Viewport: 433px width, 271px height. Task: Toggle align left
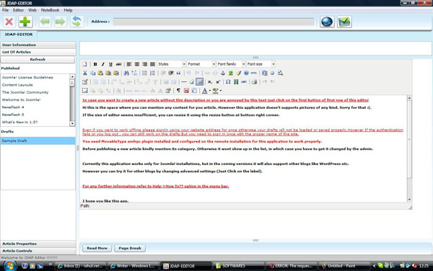[x=129, y=64]
